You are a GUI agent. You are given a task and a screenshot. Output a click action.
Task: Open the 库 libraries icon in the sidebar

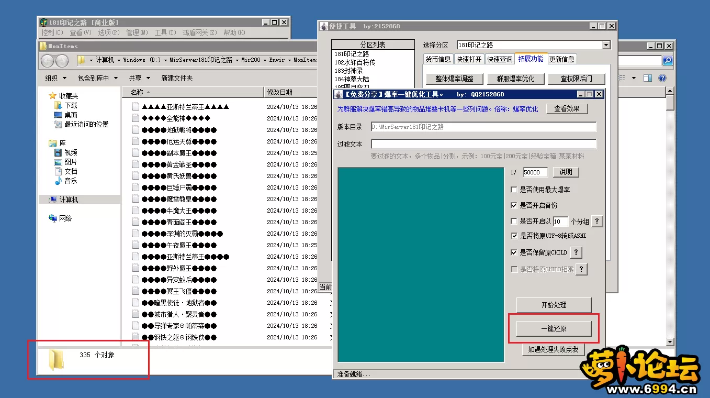click(52, 143)
